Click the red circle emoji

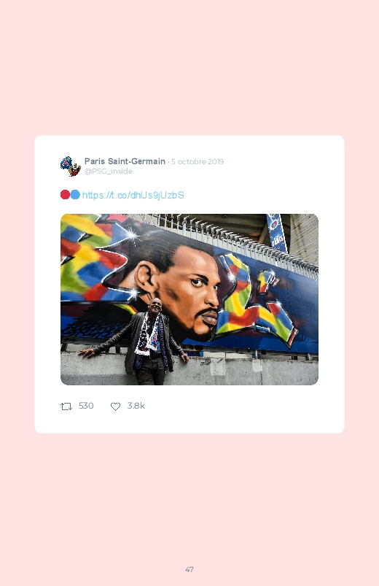pos(65,195)
